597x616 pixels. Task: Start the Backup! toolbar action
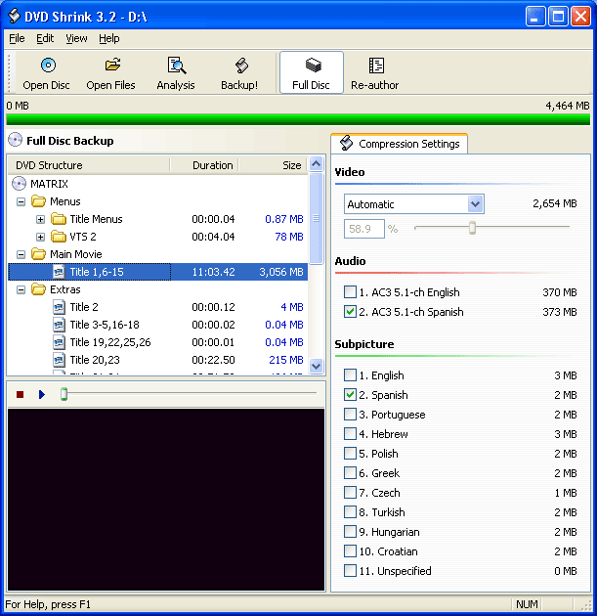tap(239, 72)
